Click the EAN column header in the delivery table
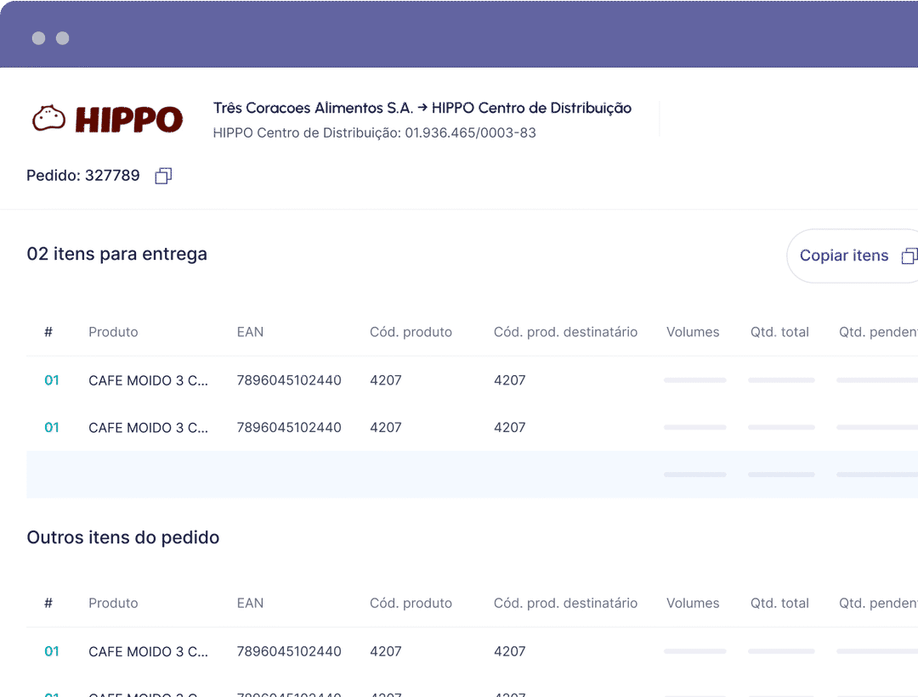Screen dimensions: 918x697 pos(251,332)
